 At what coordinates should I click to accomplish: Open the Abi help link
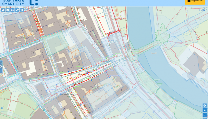[202, 10]
